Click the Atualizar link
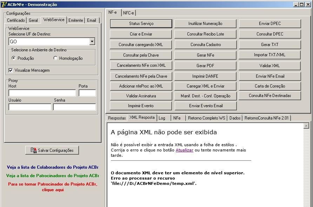This screenshot has height=207, width=313. (185, 150)
